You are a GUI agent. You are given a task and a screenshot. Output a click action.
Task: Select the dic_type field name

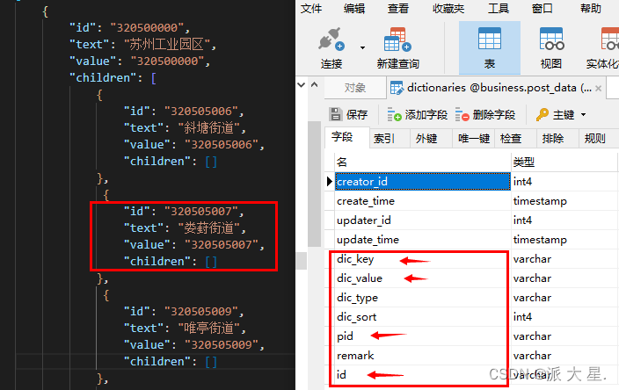[x=357, y=298]
